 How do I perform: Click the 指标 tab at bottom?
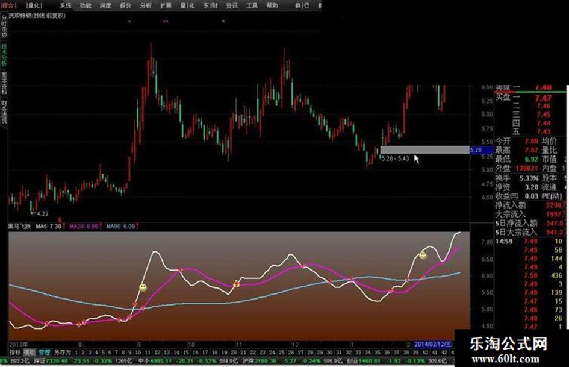pyautogui.click(x=15, y=352)
